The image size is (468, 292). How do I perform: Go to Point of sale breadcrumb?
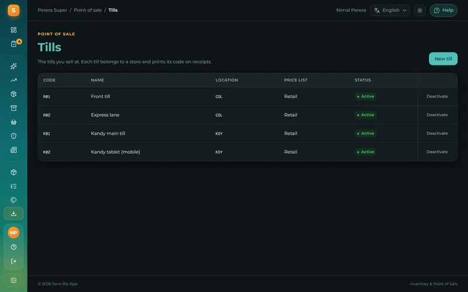88,10
